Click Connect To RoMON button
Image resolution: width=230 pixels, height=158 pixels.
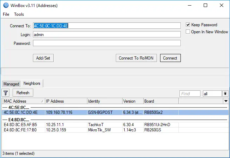point(136,58)
